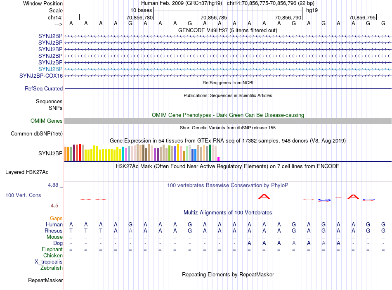Screen dimensions: 392x290
Task: Click the 'hg19' label next to scale bar
Action: tap(312, 10)
